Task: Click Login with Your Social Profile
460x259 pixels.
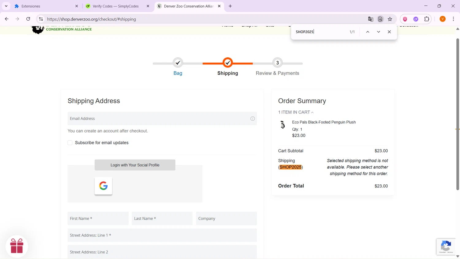Action: click(135, 165)
